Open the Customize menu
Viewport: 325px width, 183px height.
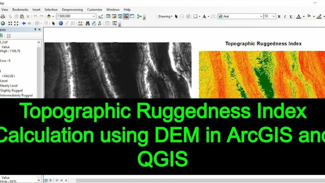coord(95,9)
